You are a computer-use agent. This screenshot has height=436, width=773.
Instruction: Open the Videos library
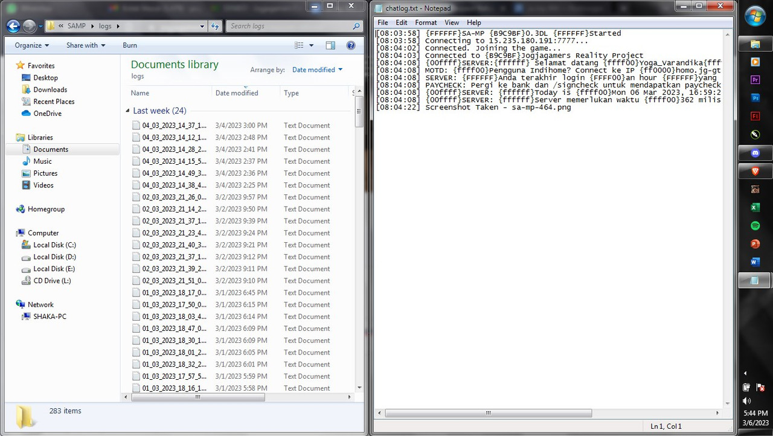[43, 185]
